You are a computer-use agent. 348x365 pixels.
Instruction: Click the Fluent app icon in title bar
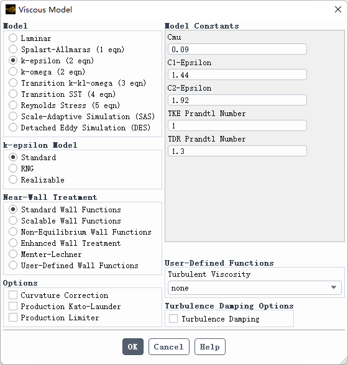[11, 9]
